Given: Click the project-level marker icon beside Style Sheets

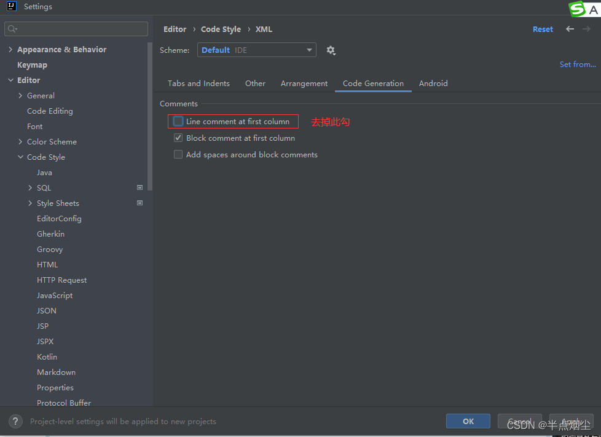Looking at the screenshot, I should click(x=140, y=203).
